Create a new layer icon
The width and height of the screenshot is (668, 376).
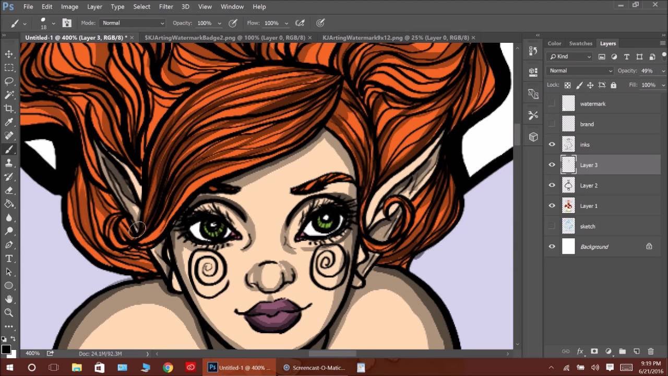click(x=636, y=351)
